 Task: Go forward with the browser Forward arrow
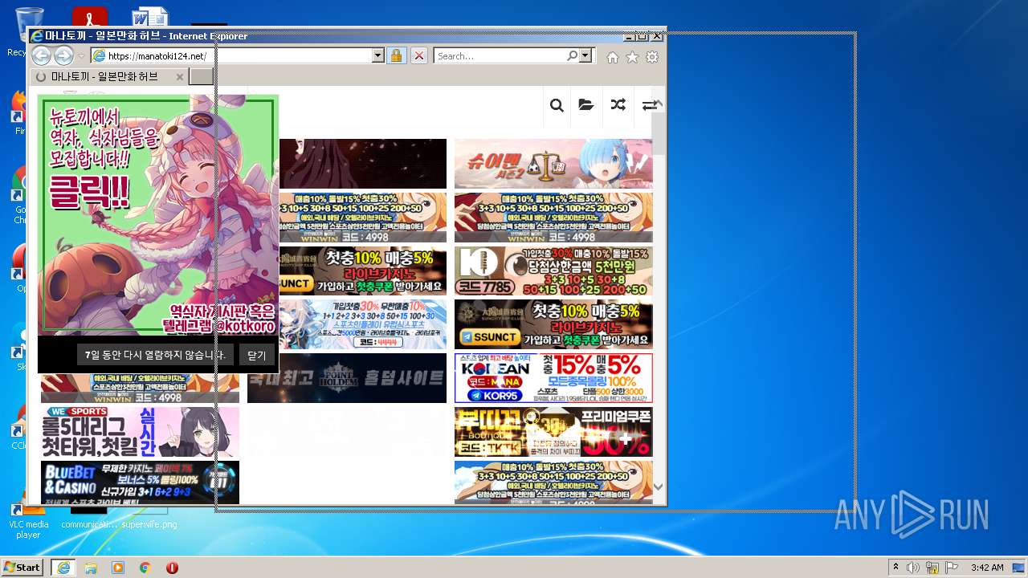pyautogui.click(x=63, y=55)
